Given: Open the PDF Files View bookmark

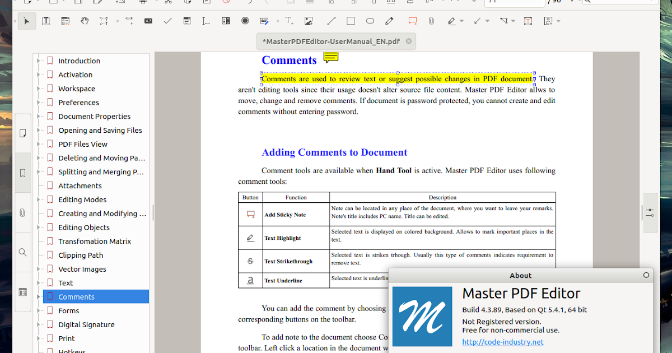Looking at the screenshot, I should [83, 144].
